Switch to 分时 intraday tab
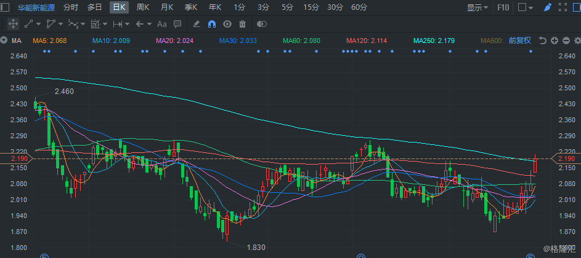This screenshot has width=581, height=258. coord(71,7)
